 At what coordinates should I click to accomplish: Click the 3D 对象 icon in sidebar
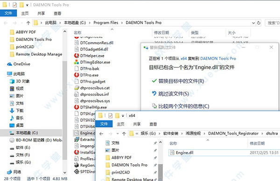click(x=12, y=81)
